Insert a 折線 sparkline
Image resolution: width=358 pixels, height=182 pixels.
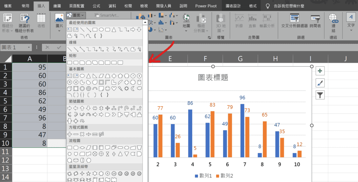pyautogui.click(x=239, y=21)
